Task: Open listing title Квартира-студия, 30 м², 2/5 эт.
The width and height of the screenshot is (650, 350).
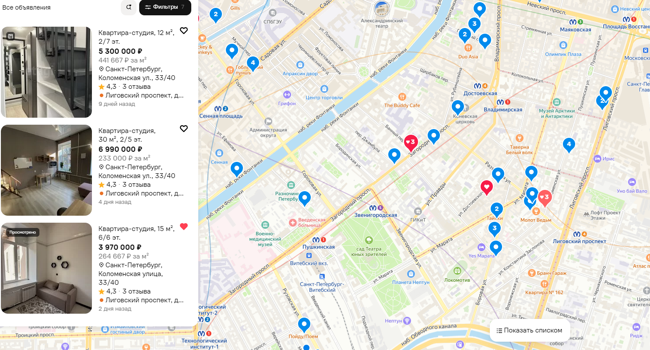Action: coord(127,135)
